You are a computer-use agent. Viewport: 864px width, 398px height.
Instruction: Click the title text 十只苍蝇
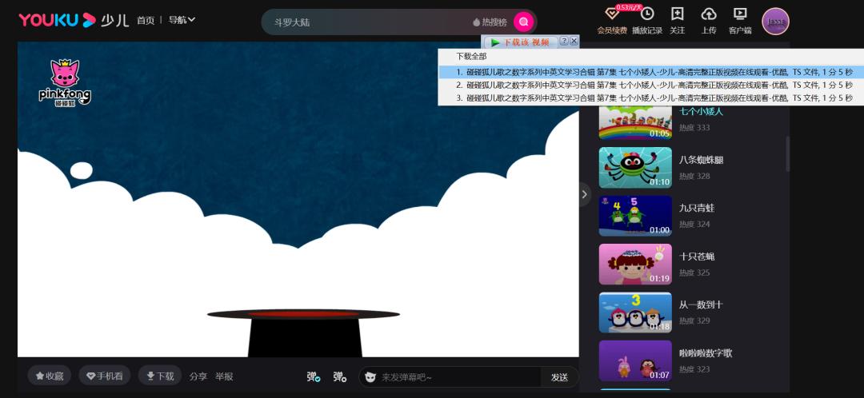697,257
